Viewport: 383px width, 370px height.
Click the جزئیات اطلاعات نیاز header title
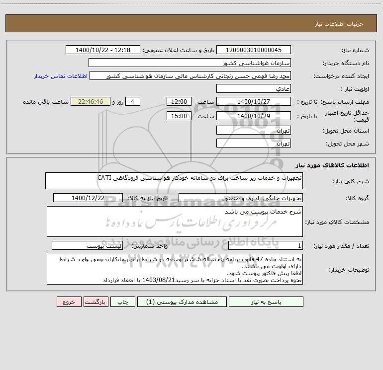click(x=339, y=24)
